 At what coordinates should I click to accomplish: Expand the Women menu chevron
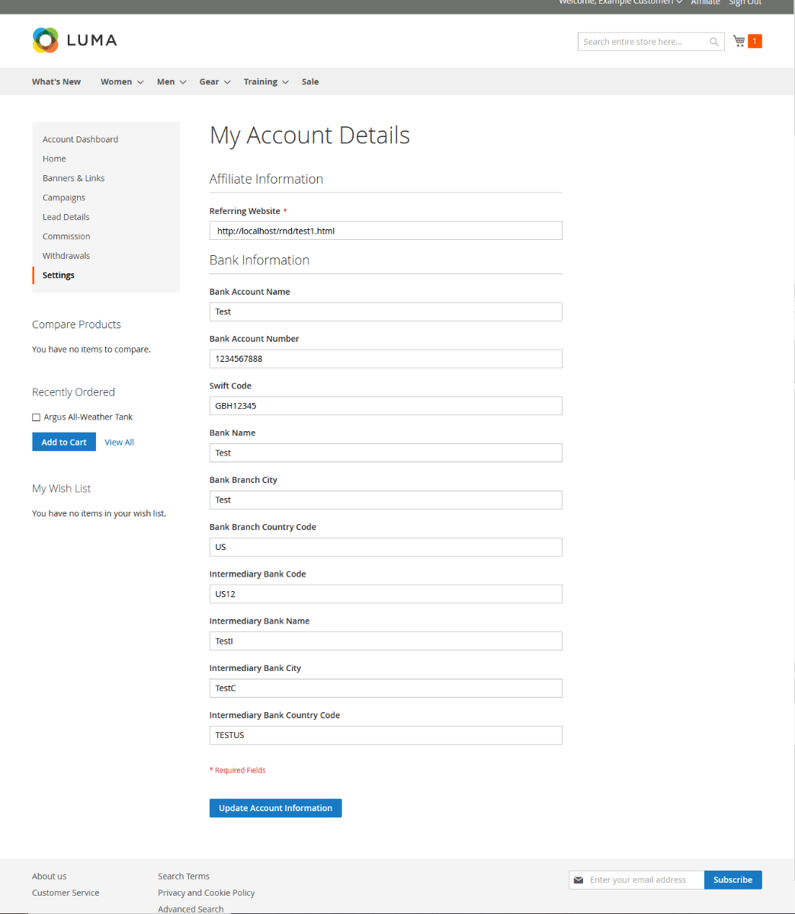(x=140, y=82)
